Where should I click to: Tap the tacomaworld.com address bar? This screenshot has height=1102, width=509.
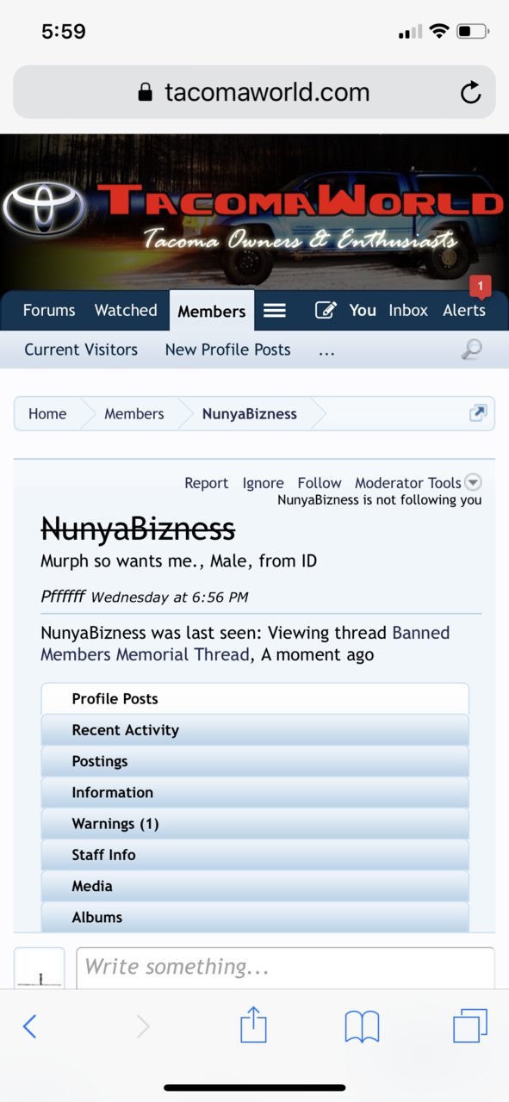click(x=254, y=92)
